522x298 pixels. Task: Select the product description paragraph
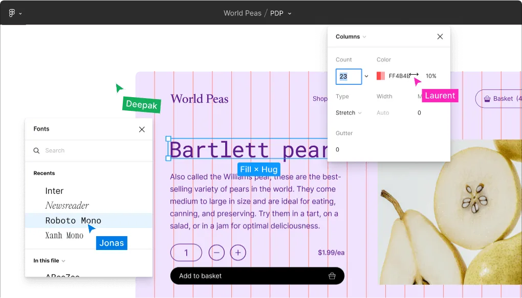(256, 201)
